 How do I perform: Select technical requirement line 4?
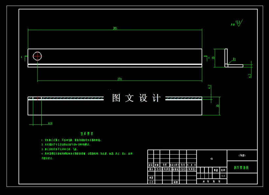(87, 156)
